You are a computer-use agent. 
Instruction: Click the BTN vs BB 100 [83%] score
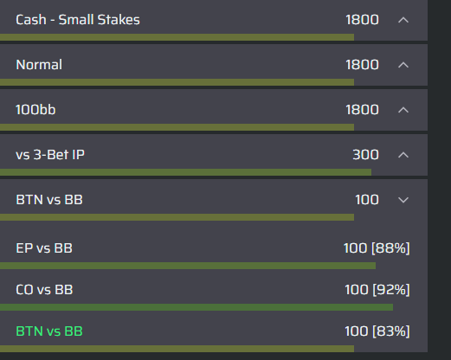377,331
